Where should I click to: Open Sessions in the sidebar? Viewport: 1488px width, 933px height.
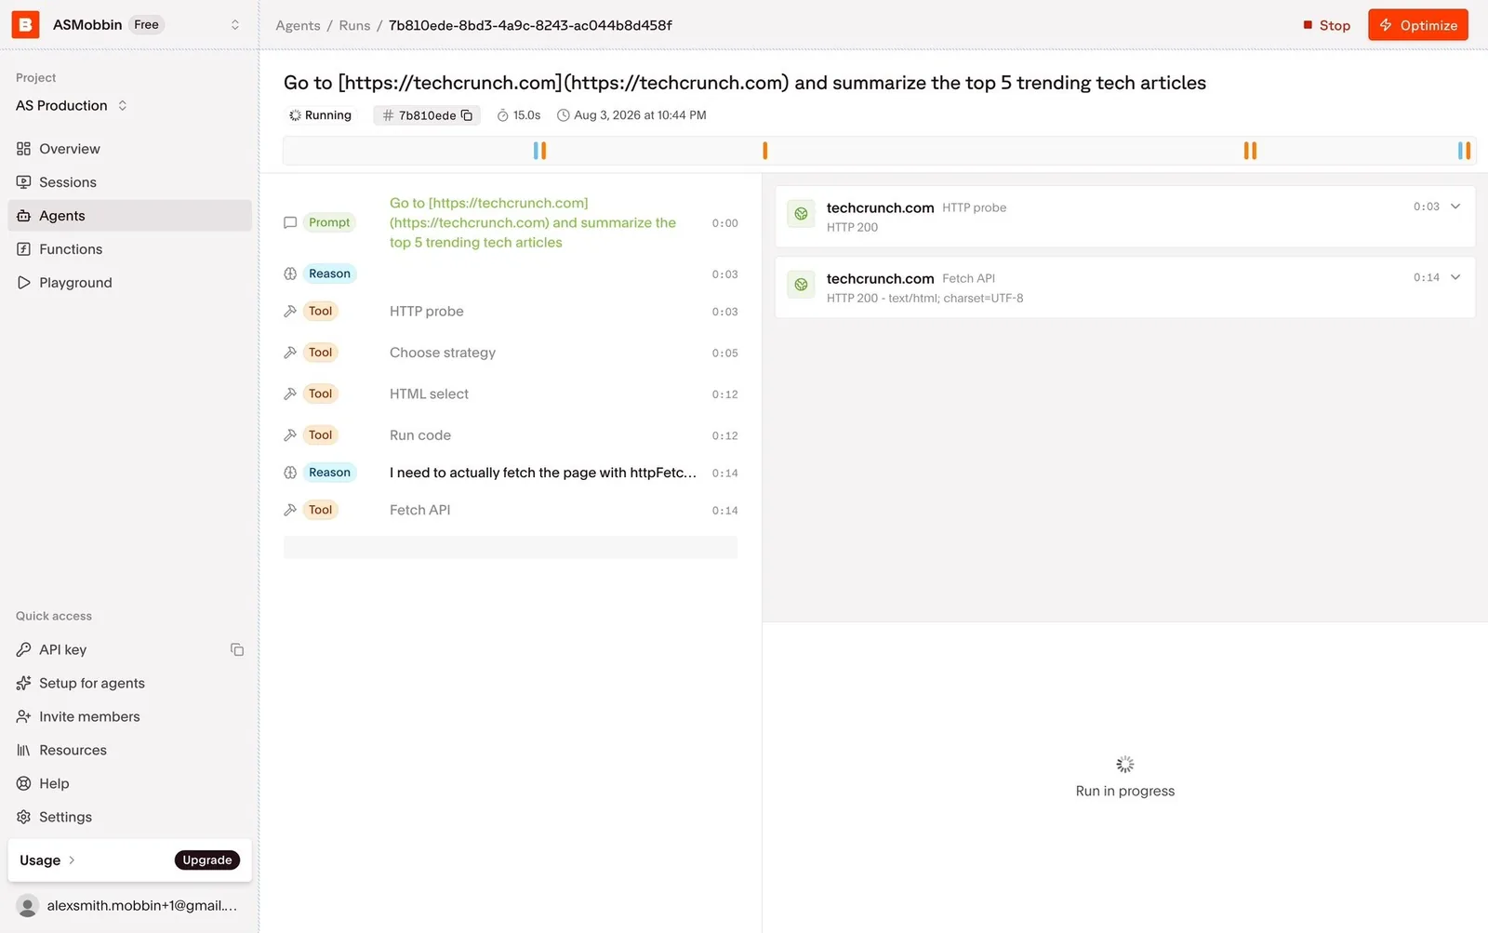click(129, 182)
